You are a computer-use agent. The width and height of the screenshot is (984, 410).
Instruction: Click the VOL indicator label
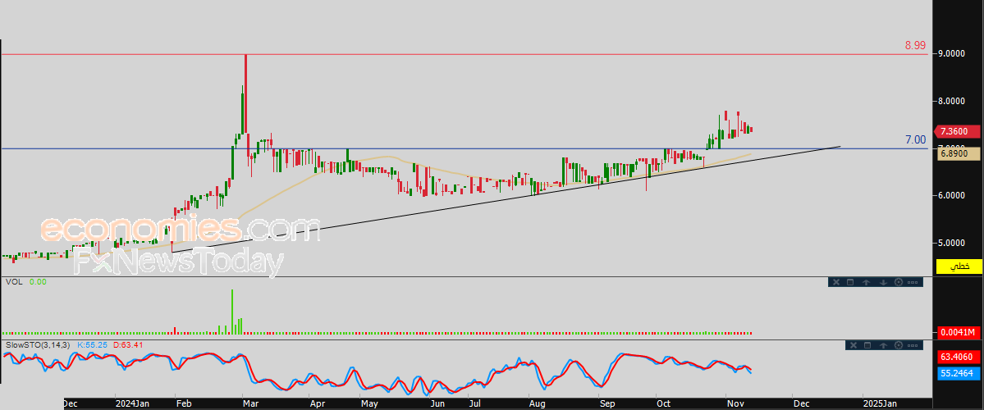14,282
